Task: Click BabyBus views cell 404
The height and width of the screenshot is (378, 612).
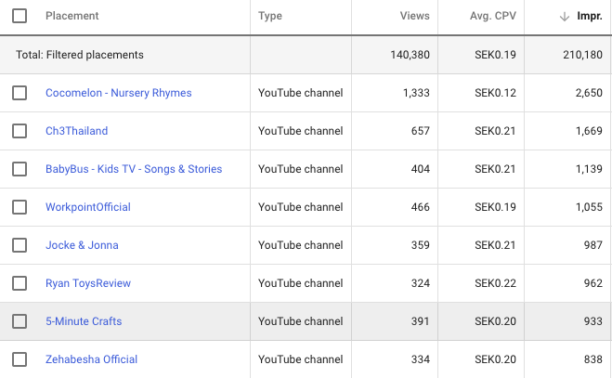Action: click(x=421, y=169)
